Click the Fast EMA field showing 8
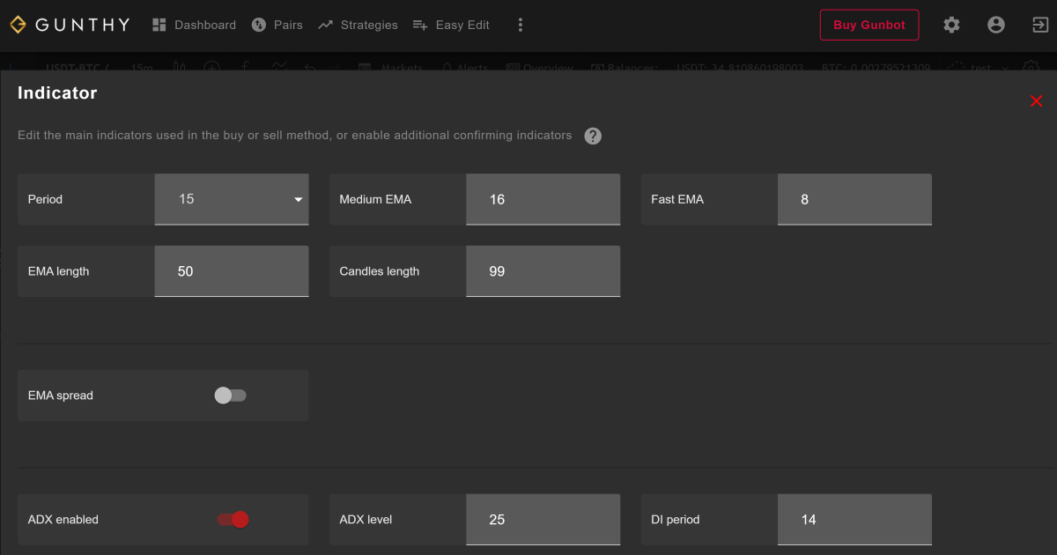The image size is (1057, 555). click(854, 199)
